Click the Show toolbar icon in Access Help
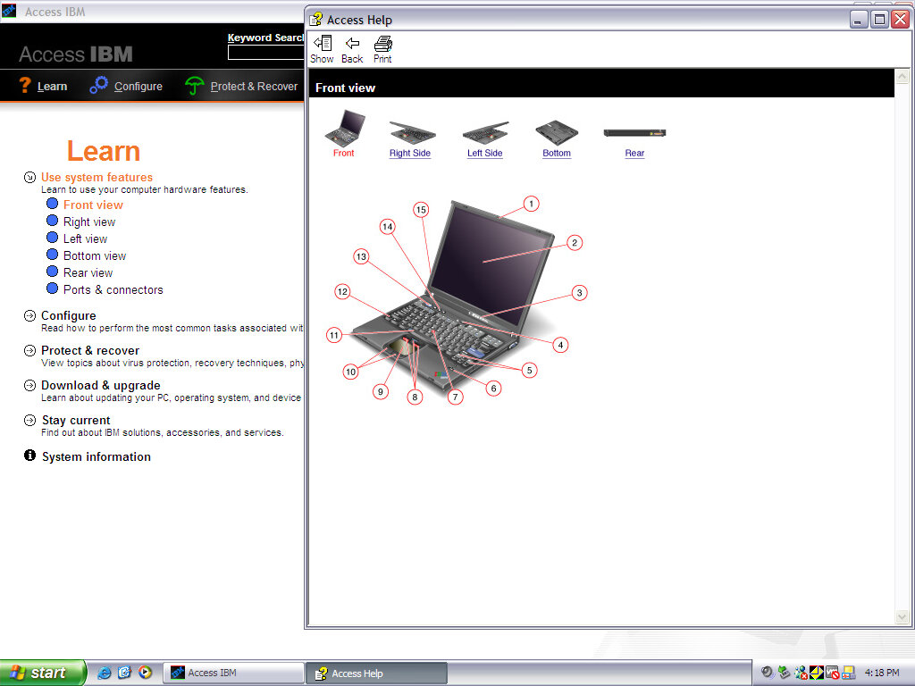This screenshot has height=686, width=915. [322, 48]
